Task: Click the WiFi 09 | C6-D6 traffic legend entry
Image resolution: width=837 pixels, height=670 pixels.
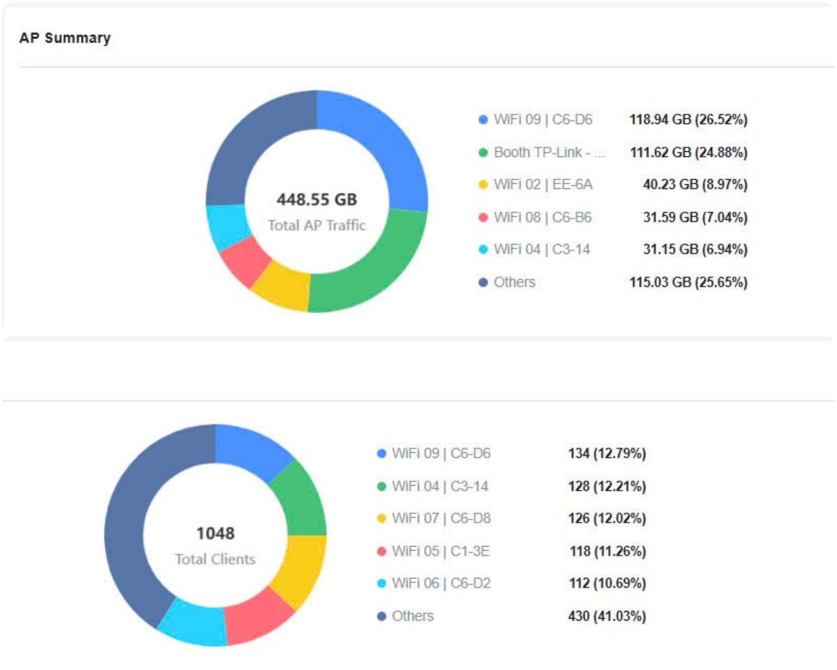Action: [x=543, y=119]
